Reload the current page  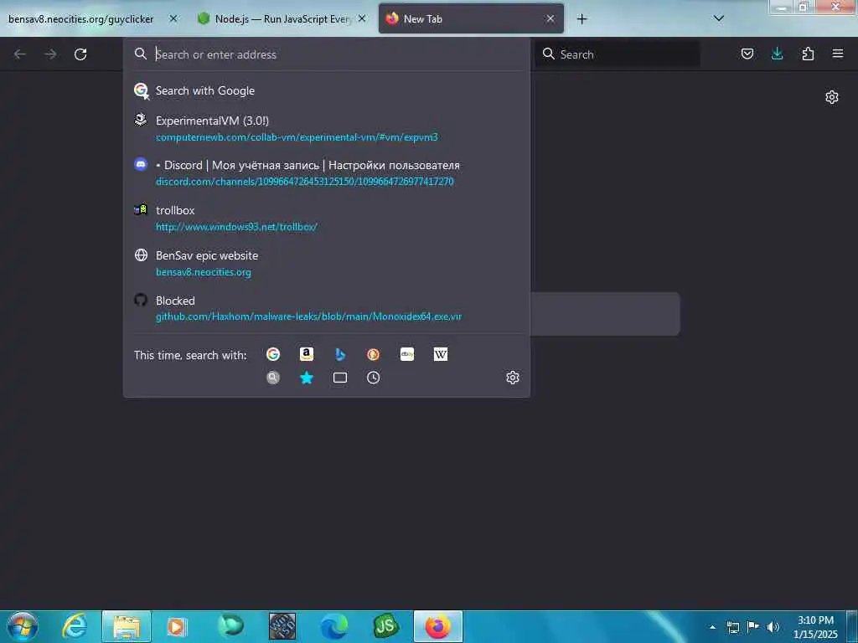[x=80, y=54]
